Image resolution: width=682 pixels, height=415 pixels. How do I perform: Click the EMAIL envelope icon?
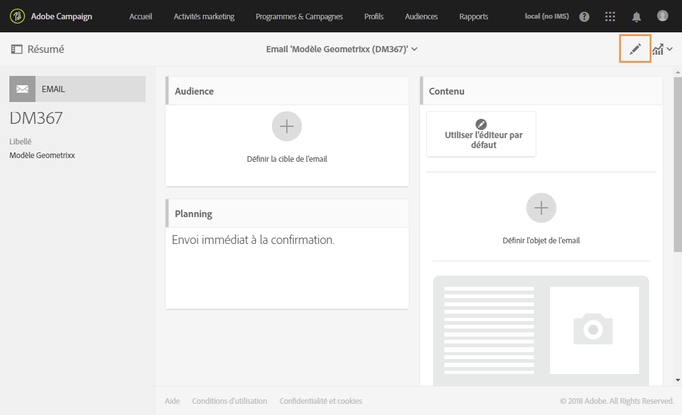pyautogui.click(x=22, y=89)
